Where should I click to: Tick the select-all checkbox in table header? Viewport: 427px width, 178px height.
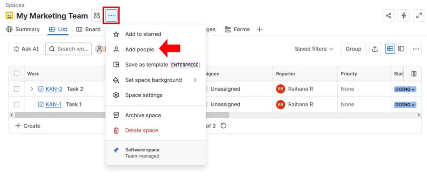tap(17, 74)
